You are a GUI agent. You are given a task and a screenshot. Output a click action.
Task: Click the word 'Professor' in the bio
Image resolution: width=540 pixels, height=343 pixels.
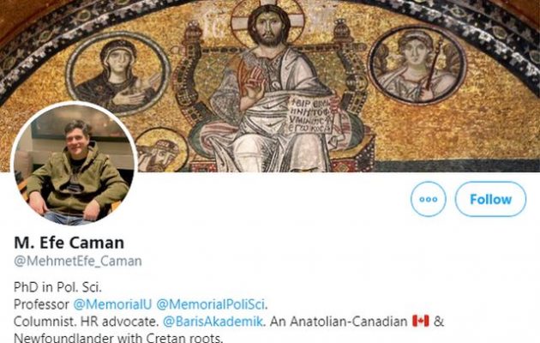coord(41,304)
